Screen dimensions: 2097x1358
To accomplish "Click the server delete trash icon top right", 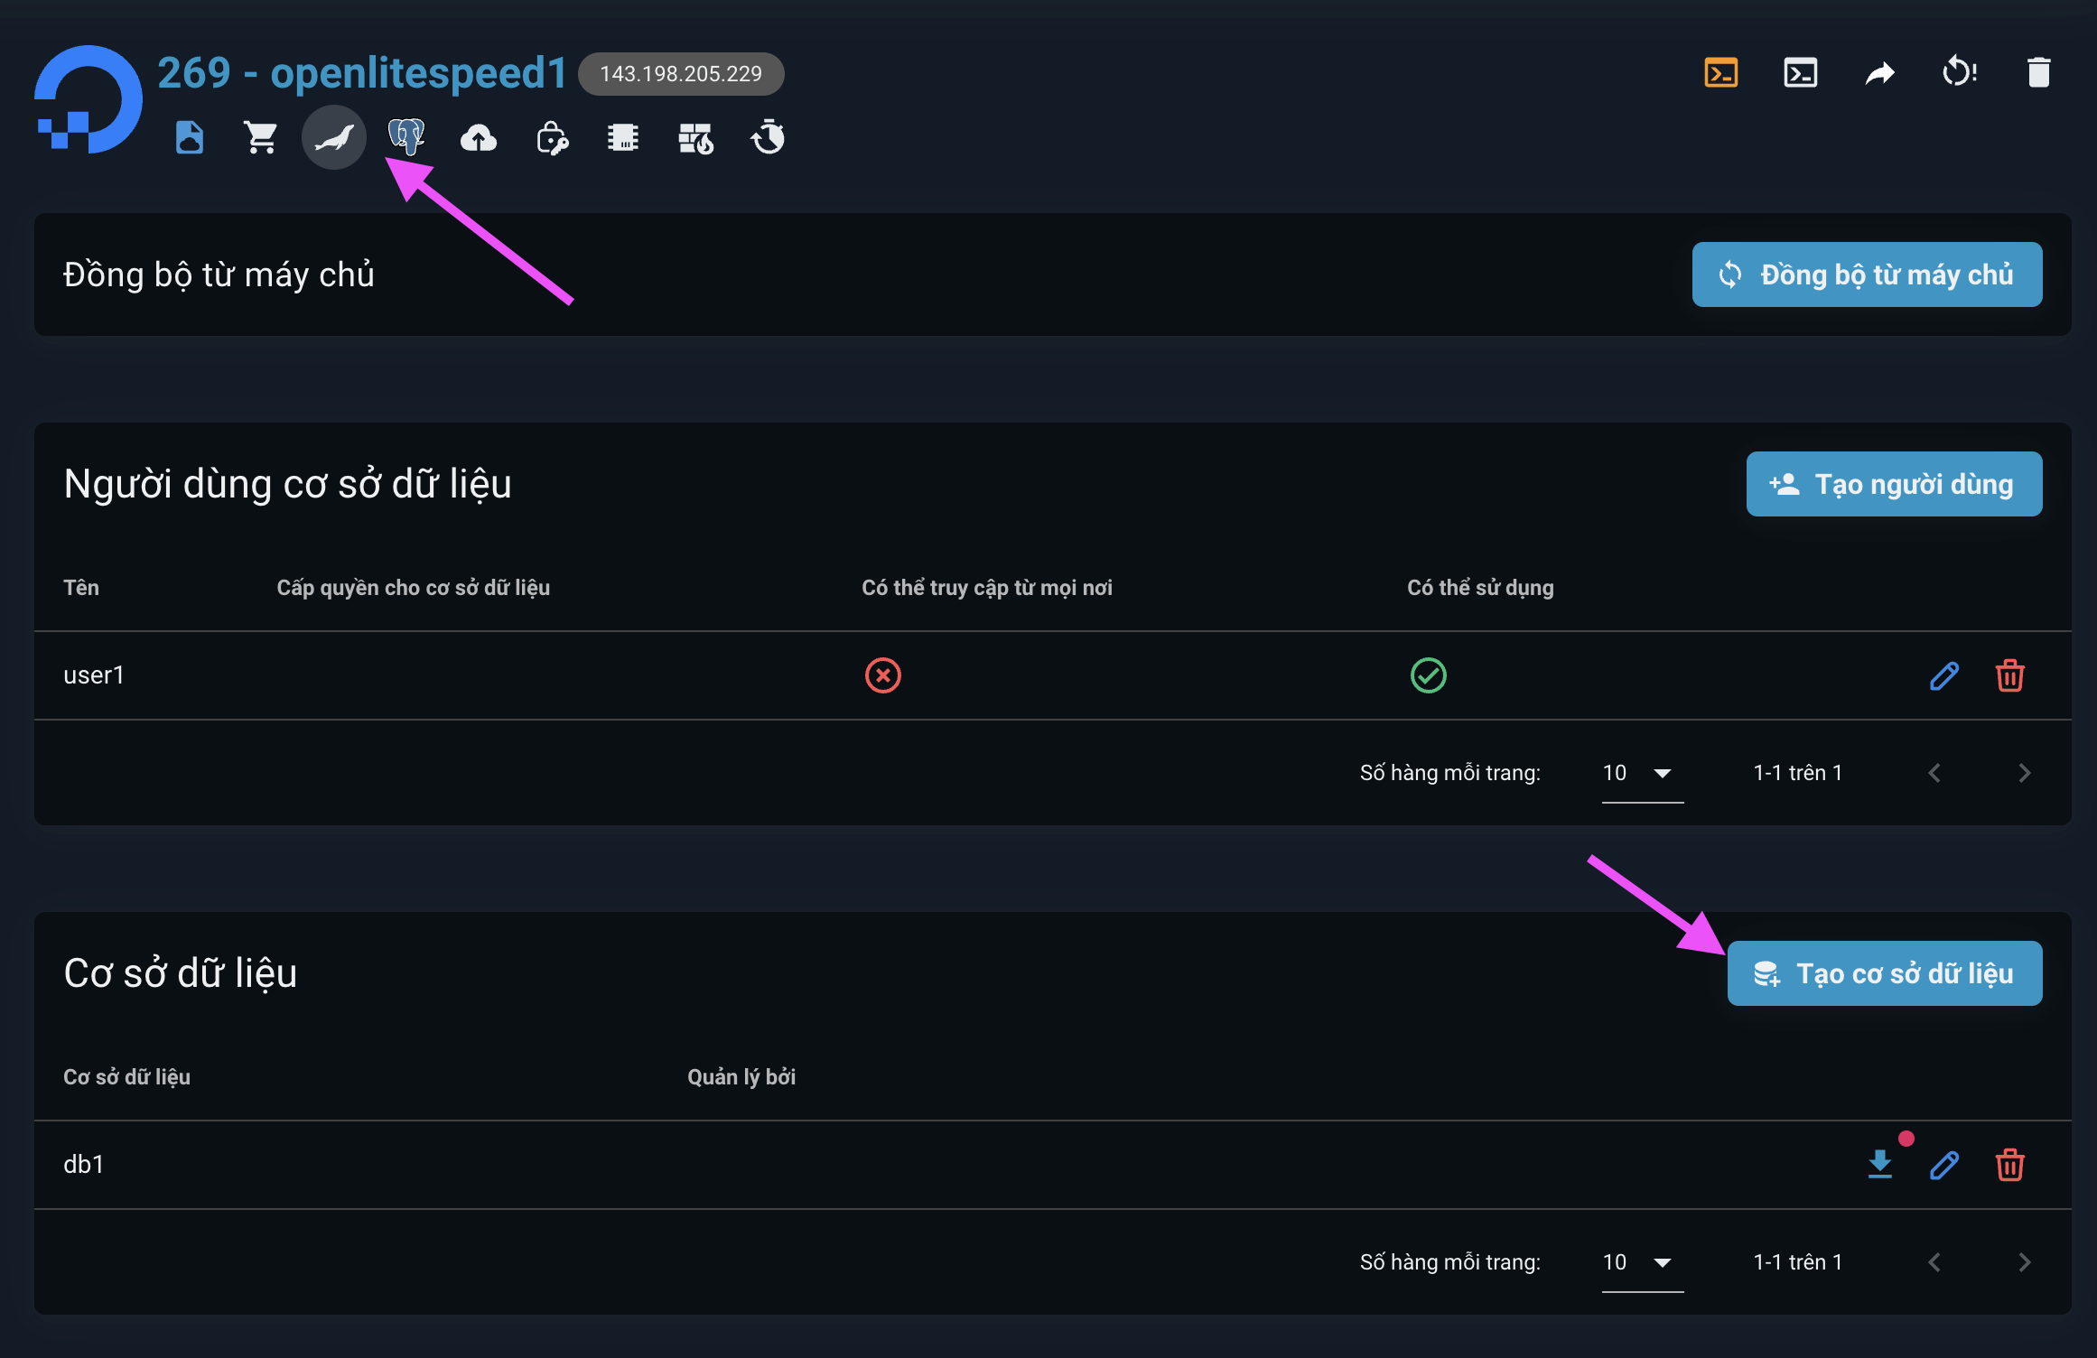I will pos(2039,71).
